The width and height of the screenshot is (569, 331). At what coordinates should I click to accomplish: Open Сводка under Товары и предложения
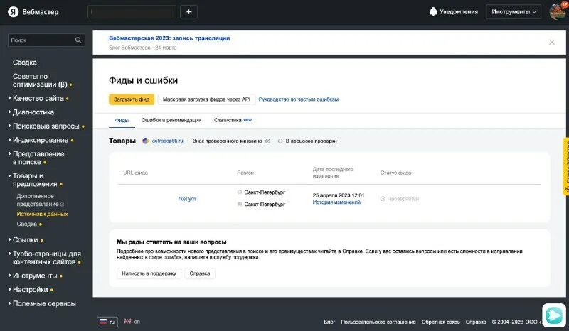(27, 224)
